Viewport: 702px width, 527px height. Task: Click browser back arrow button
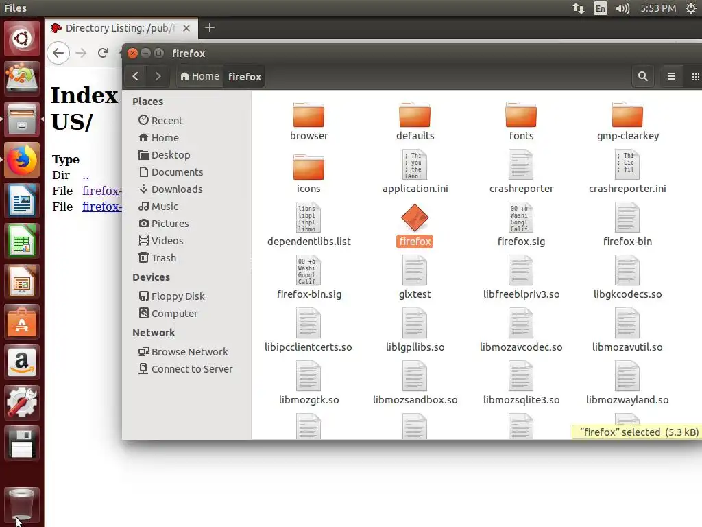click(58, 53)
